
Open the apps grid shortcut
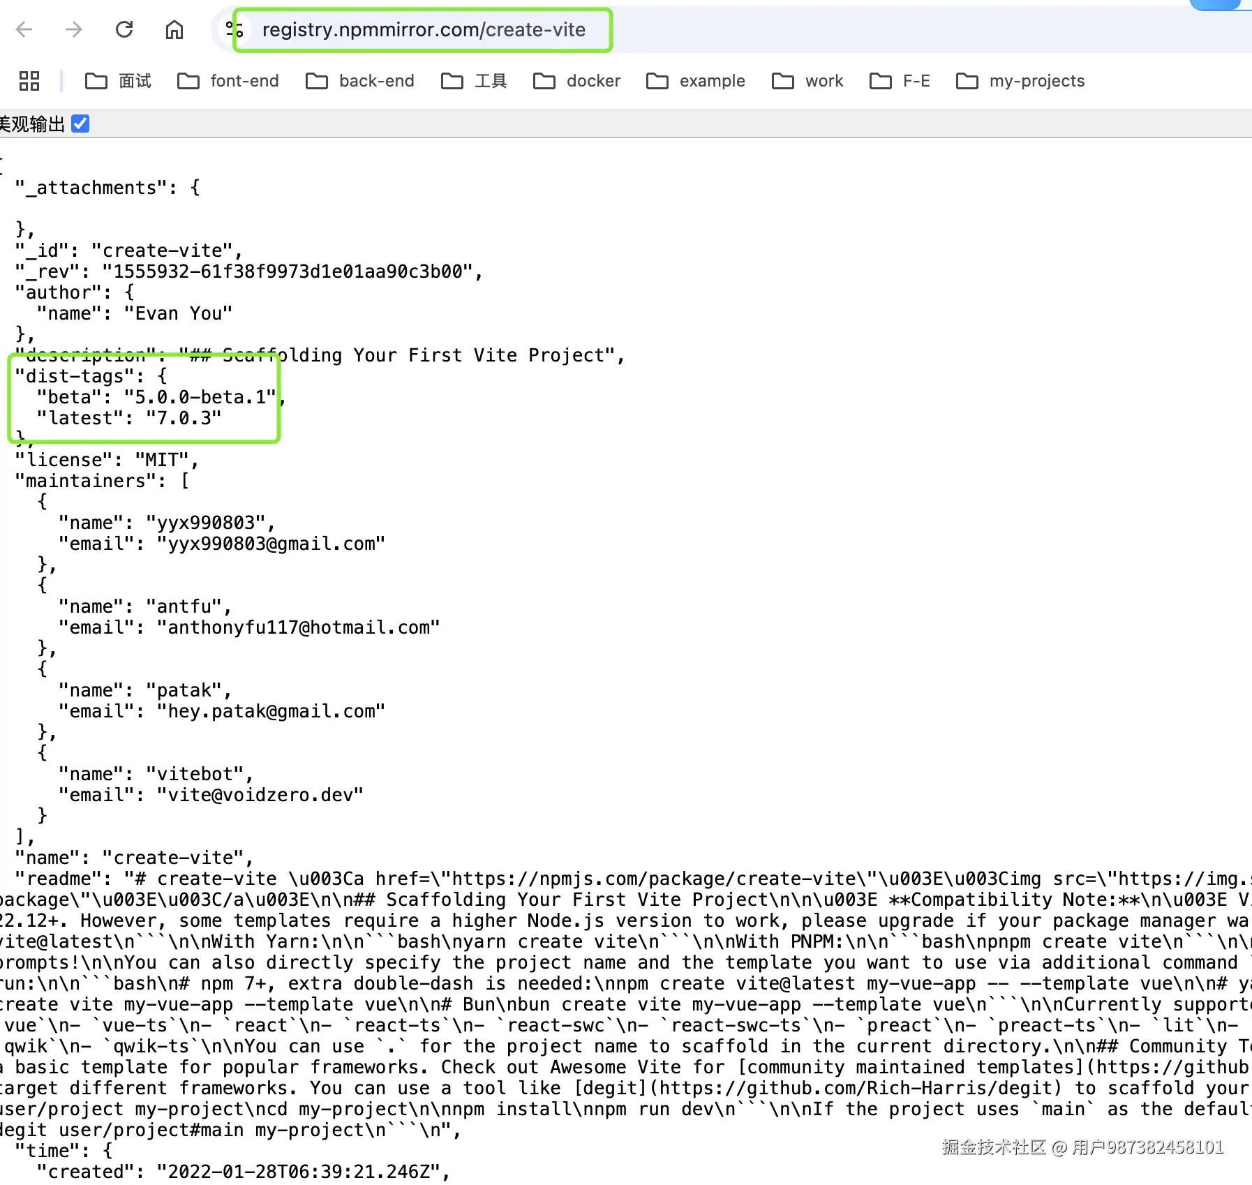[x=29, y=81]
